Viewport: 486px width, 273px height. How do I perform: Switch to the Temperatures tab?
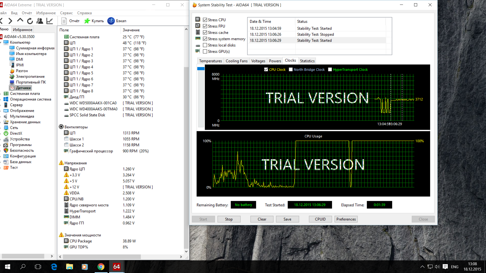tap(210, 61)
